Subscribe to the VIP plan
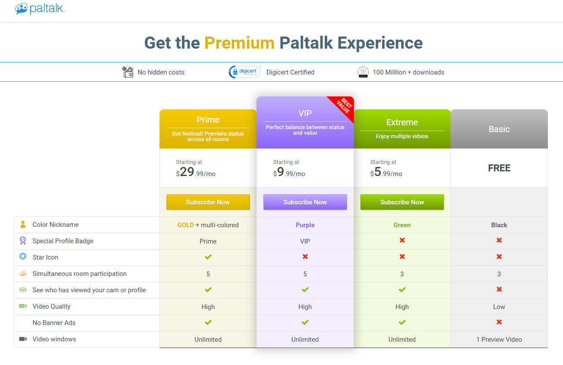563x365 pixels. click(305, 202)
